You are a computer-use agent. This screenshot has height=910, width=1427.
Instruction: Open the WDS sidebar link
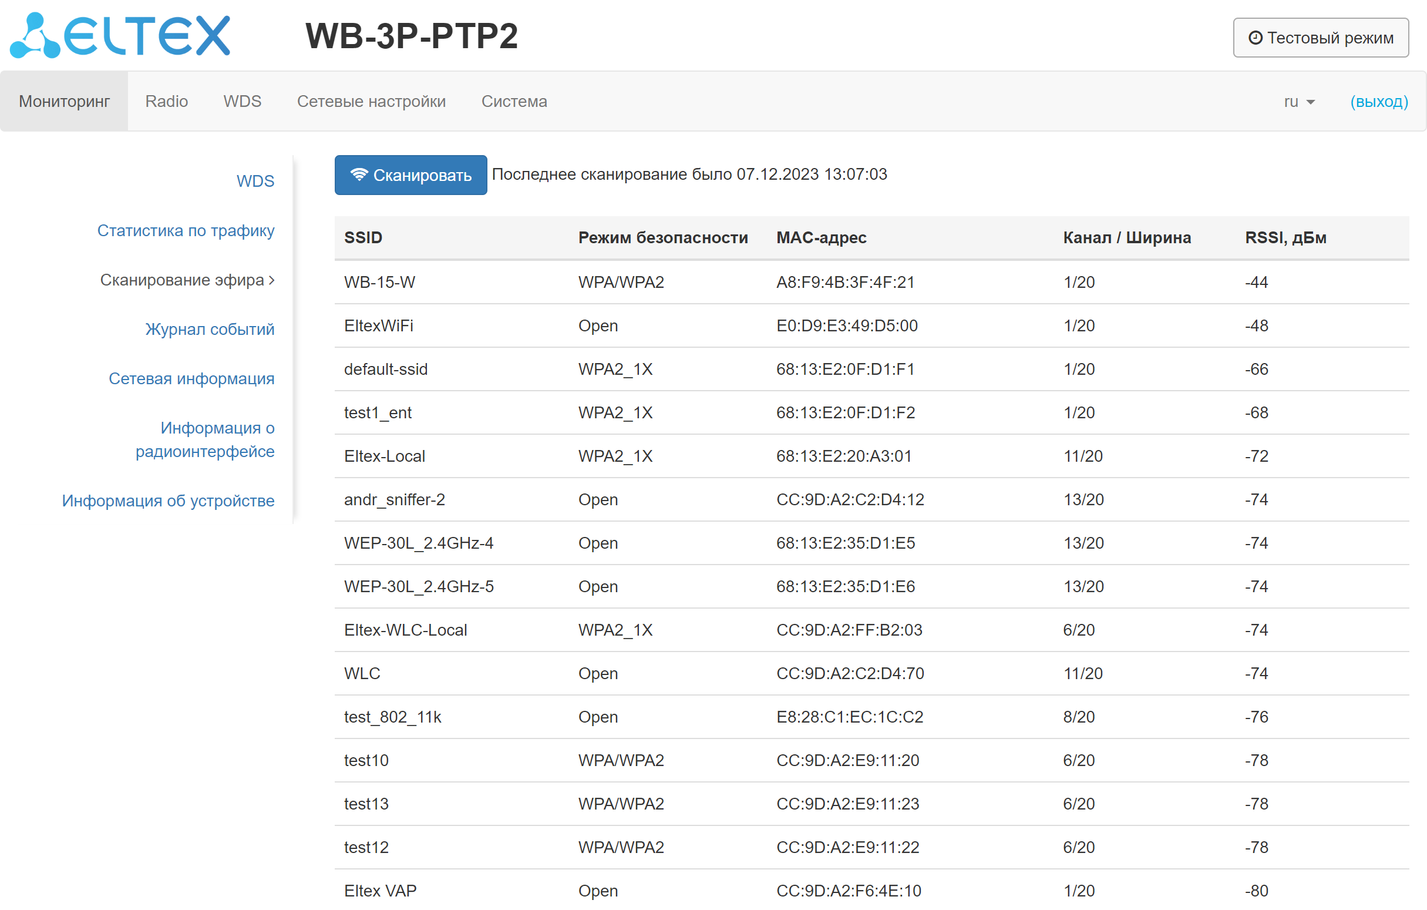tap(255, 181)
